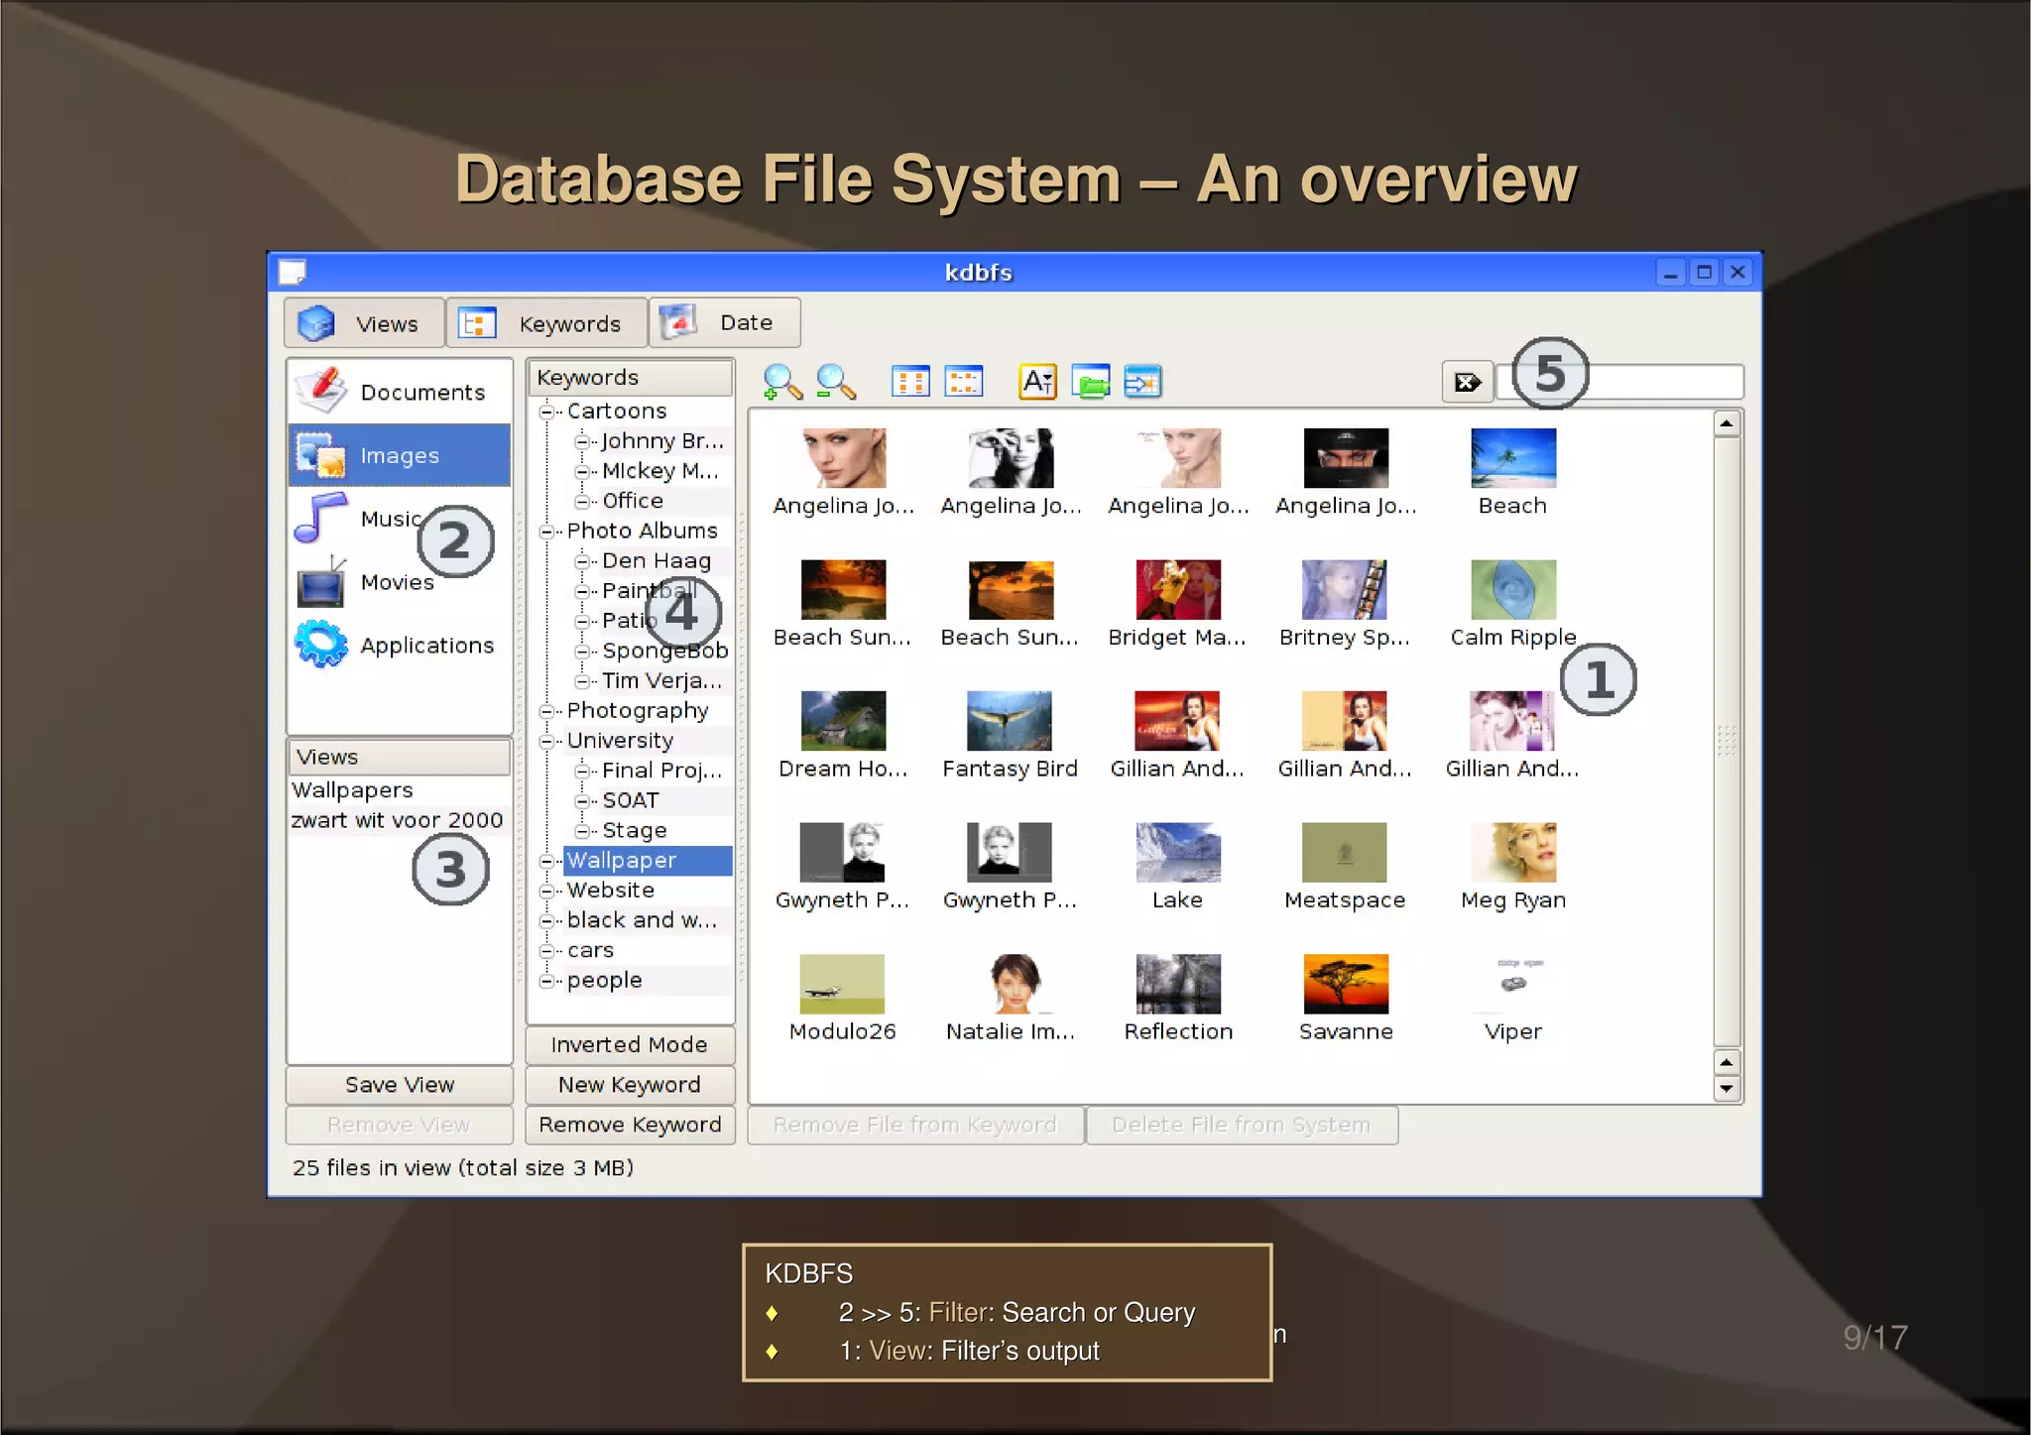Click the zoom in magnifier icon
Screen dimensions: 2031x1435
point(782,382)
